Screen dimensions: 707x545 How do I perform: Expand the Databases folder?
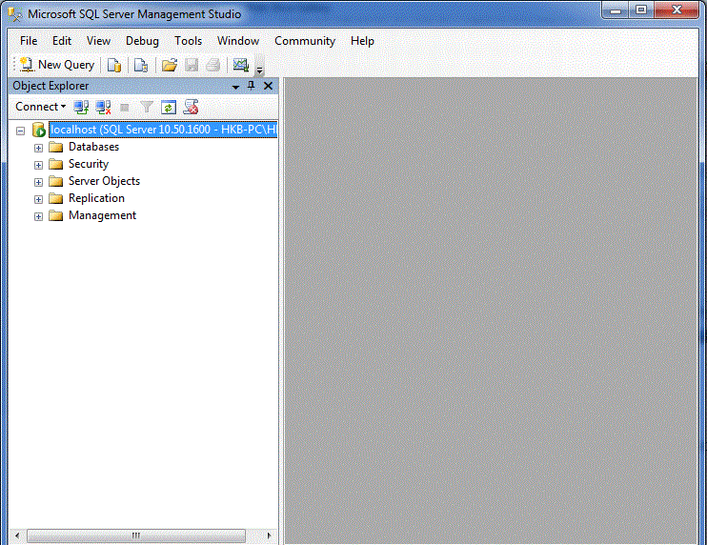[x=38, y=148]
